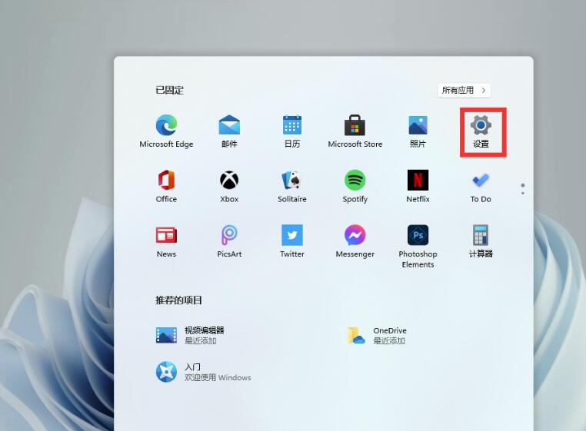586x431 pixels.
Task: Launch PicsArt
Action: [229, 241]
